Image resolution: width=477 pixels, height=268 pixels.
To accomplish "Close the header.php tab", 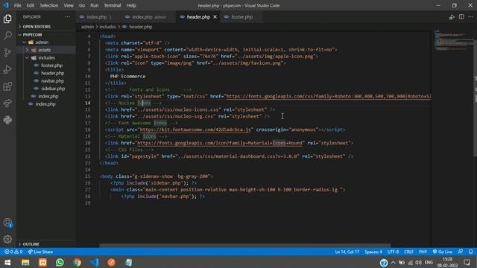I will tap(215, 16).
